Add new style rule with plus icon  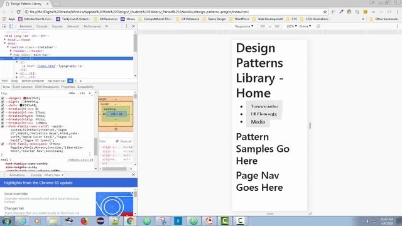click(90, 94)
